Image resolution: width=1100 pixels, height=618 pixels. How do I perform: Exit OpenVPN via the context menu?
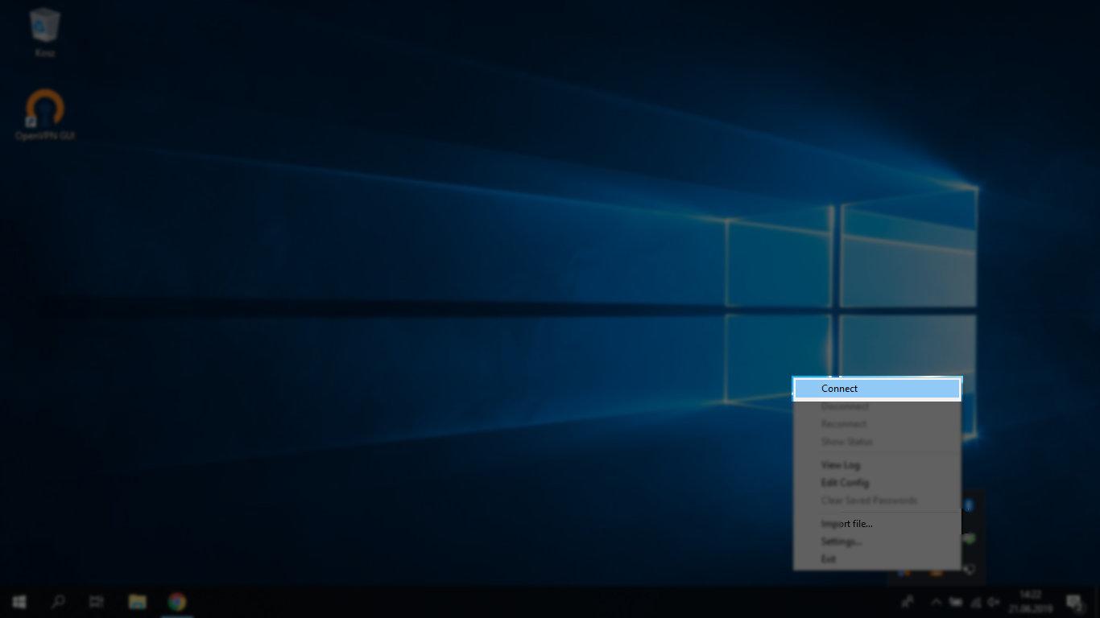(x=829, y=559)
